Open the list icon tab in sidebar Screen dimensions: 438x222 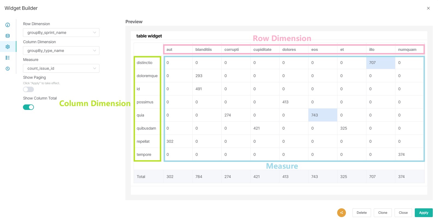pos(8,58)
